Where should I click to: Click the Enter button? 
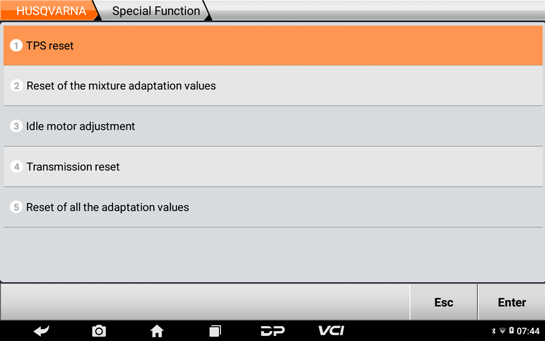pos(511,302)
